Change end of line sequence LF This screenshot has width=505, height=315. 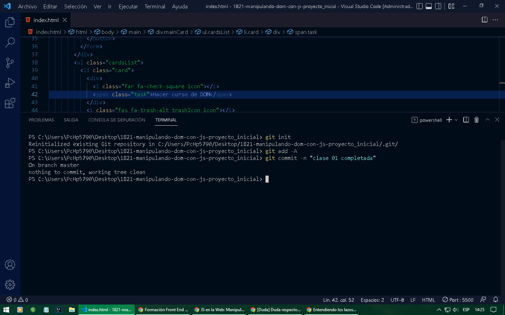(413, 300)
